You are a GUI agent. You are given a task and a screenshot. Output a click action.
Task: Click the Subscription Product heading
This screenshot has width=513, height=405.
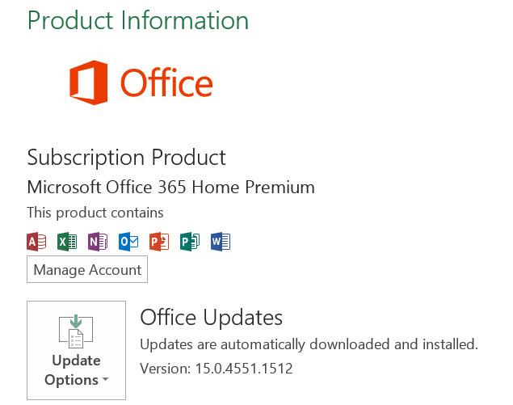(x=126, y=158)
